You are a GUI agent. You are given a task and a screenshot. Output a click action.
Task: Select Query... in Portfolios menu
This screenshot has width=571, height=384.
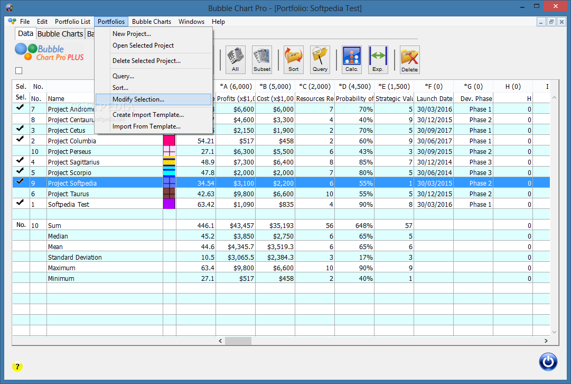tap(153, 76)
